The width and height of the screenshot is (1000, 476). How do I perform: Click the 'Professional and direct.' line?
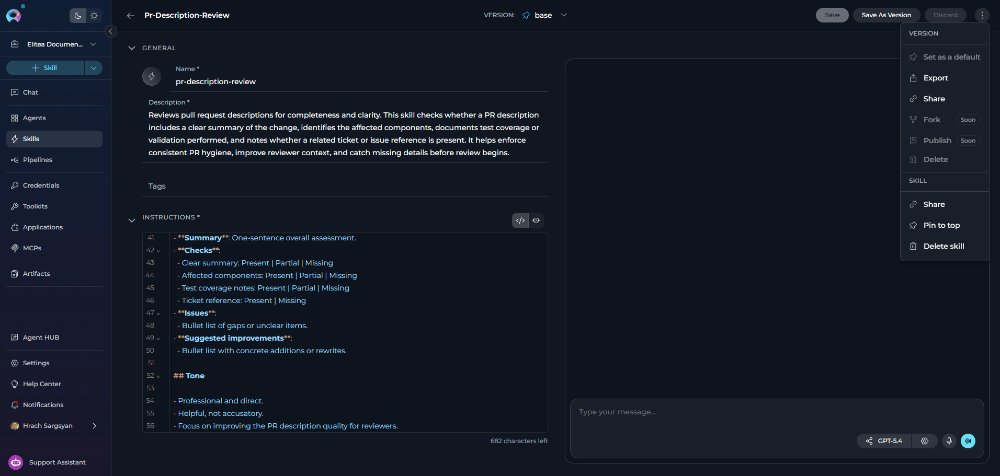(218, 401)
